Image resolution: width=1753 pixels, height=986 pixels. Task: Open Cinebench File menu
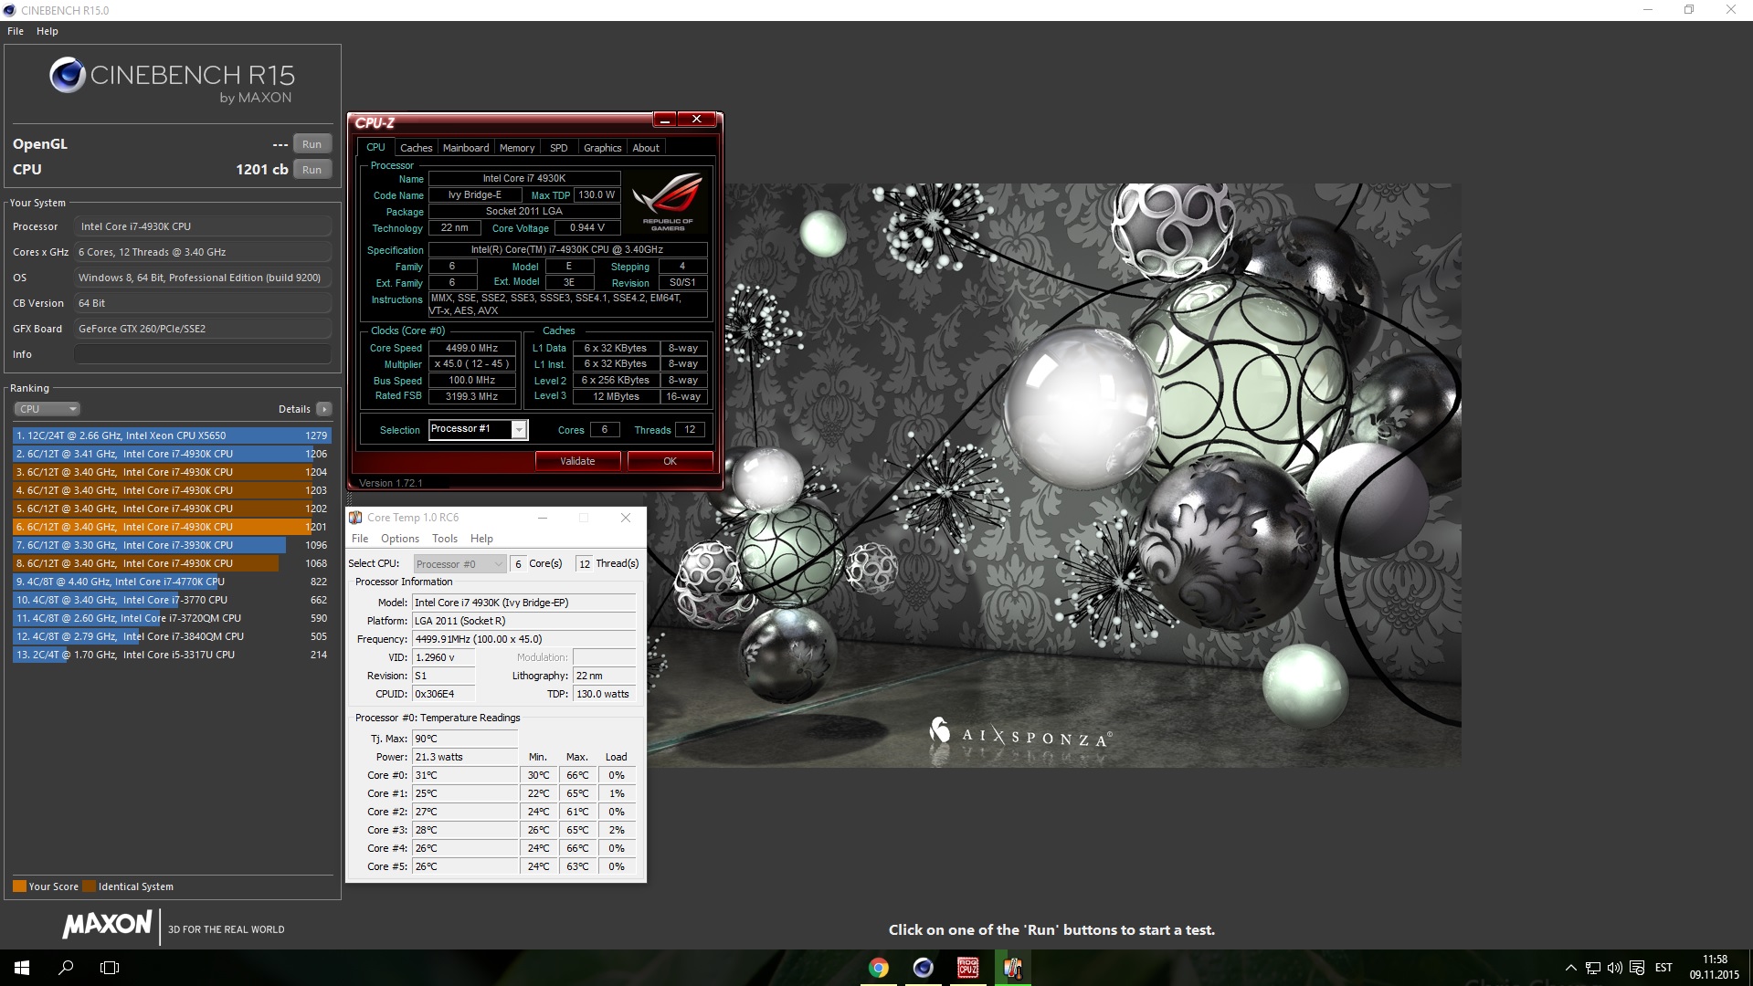[x=16, y=31]
